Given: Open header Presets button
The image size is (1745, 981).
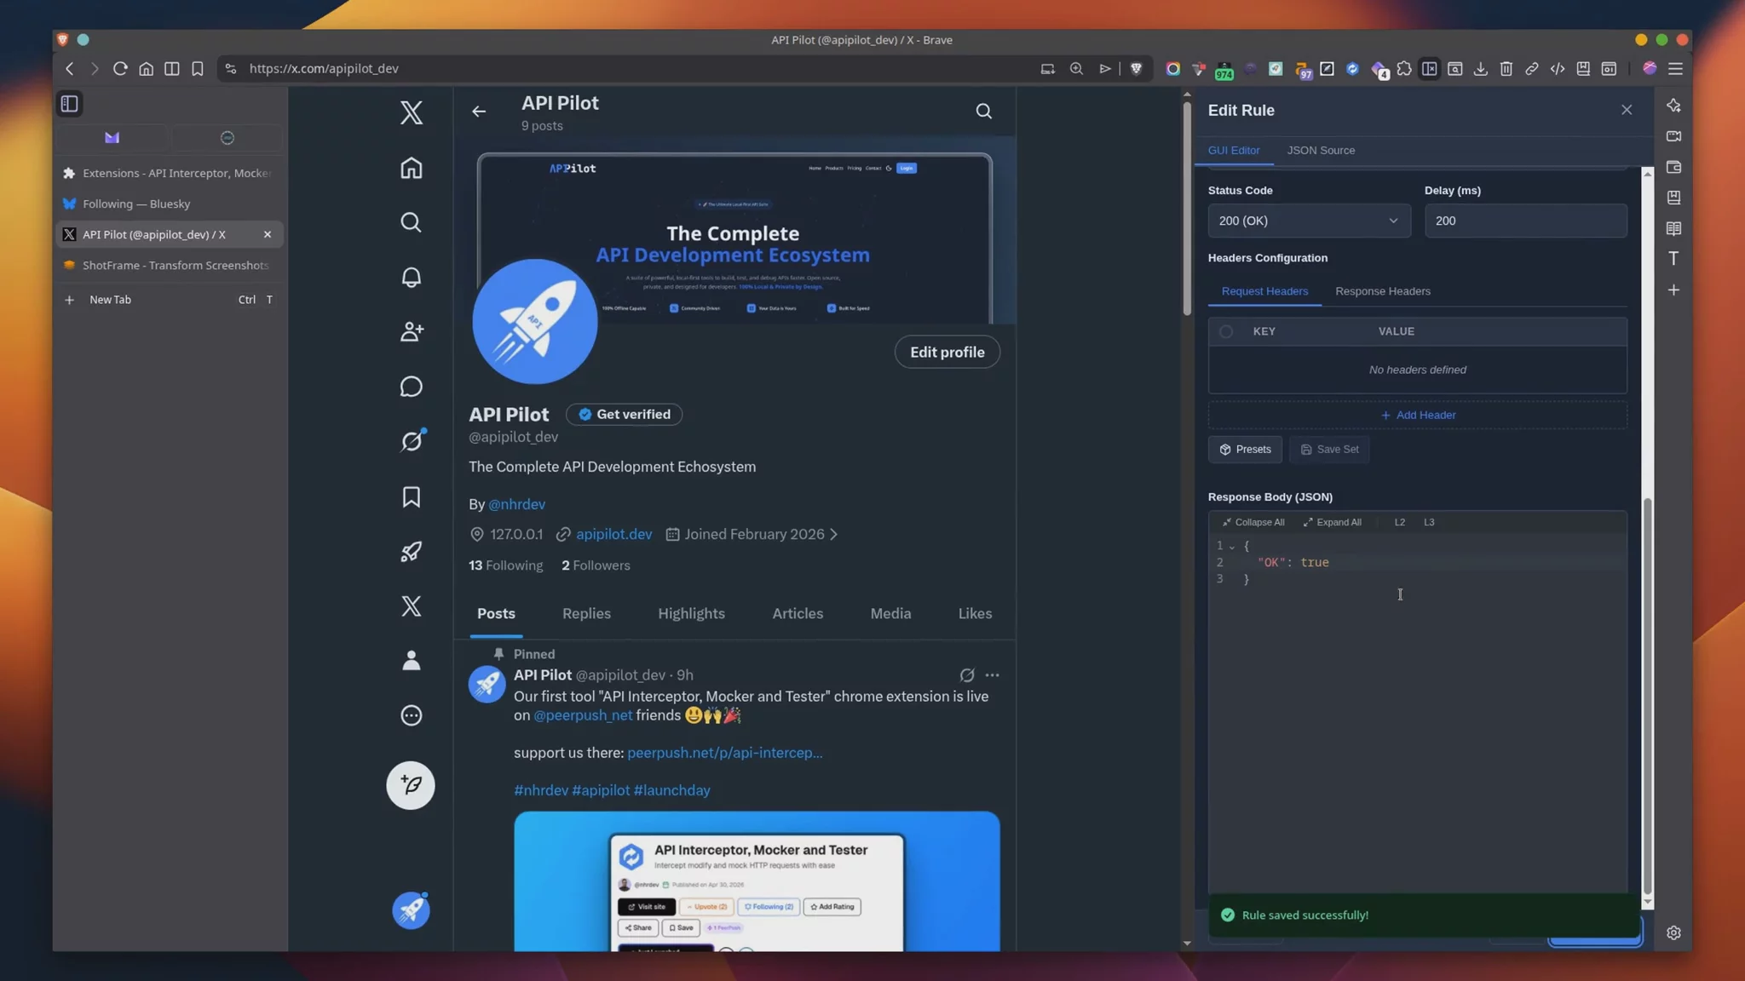Looking at the screenshot, I should [x=1245, y=449].
